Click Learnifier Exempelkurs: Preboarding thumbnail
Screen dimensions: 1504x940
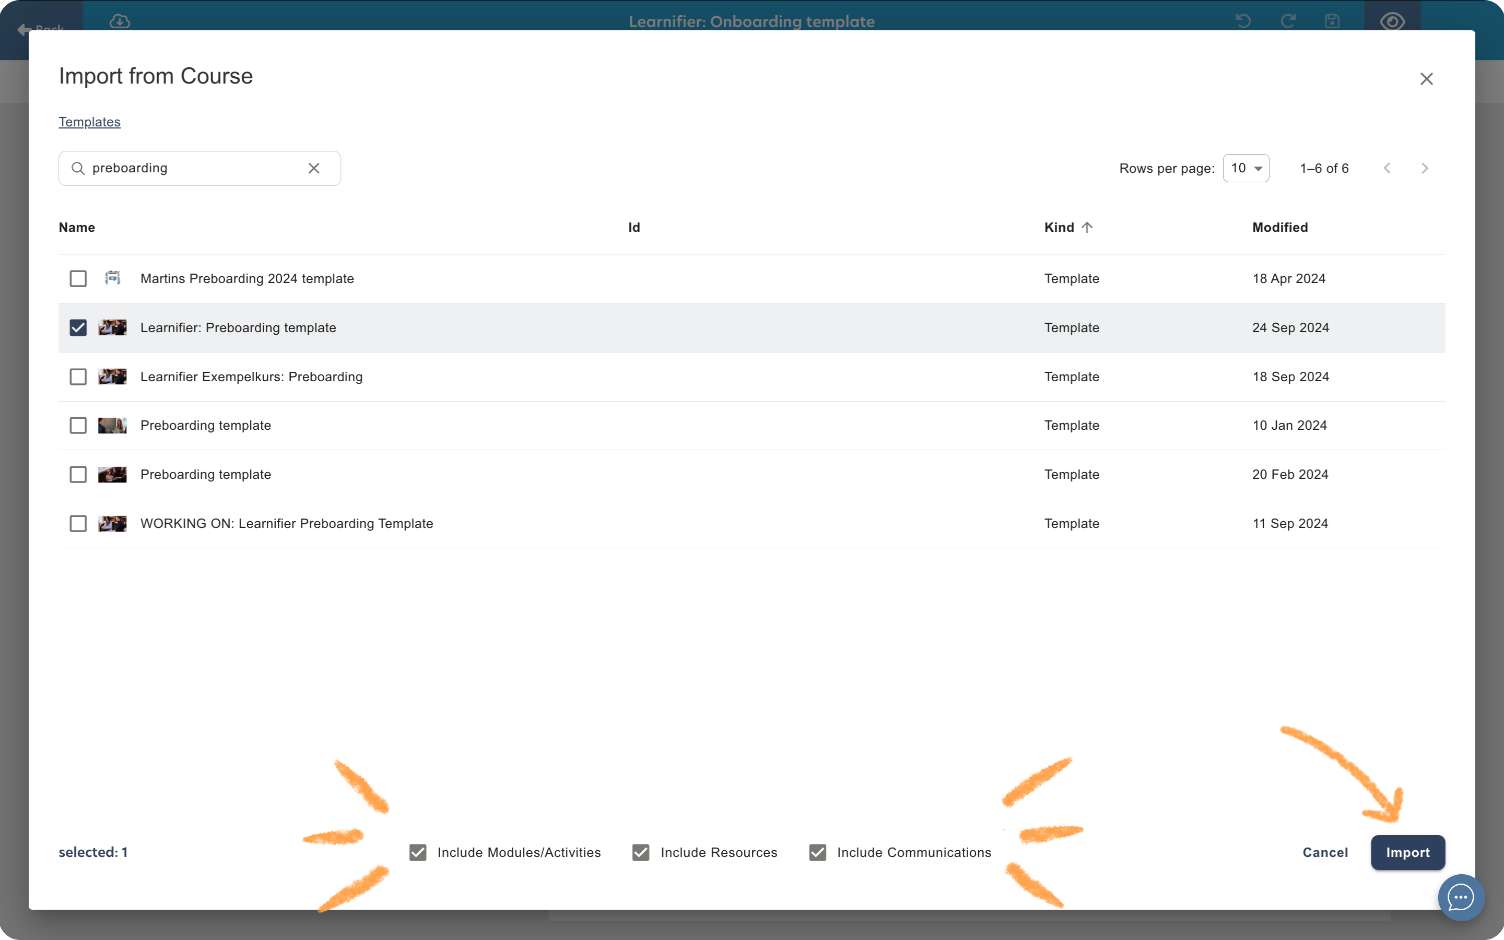[x=112, y=377]
